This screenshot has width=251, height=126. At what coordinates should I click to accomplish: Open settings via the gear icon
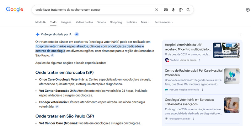tap(248, 10)
